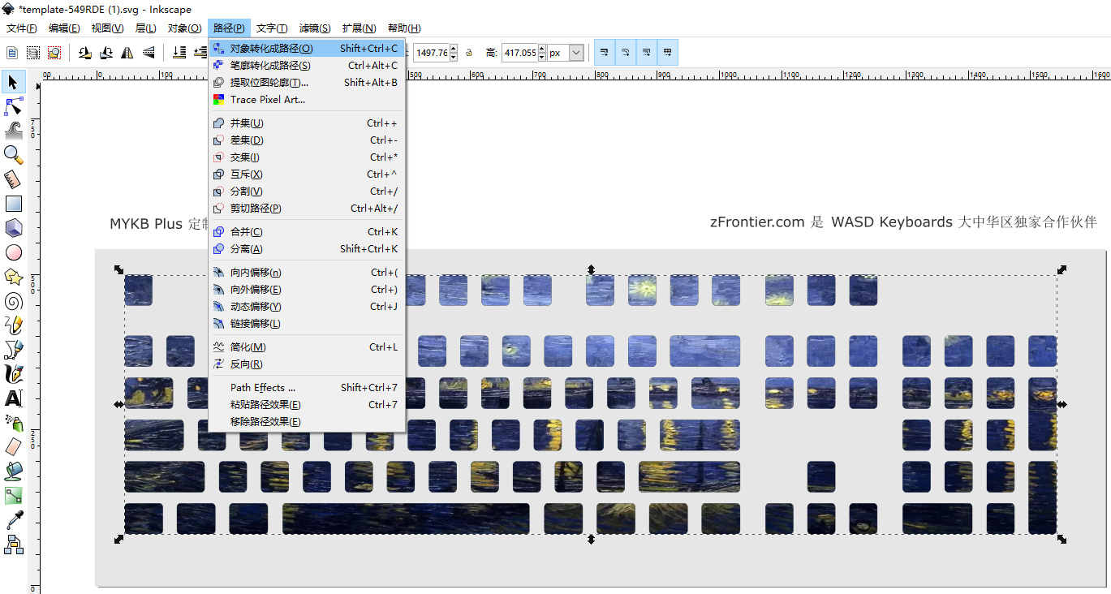The image size is (1111, 594).
Task: Open the 扩展(N) menu
Action: coord(359,28)
